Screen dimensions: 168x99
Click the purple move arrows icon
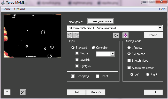click(x=125, y=35)
